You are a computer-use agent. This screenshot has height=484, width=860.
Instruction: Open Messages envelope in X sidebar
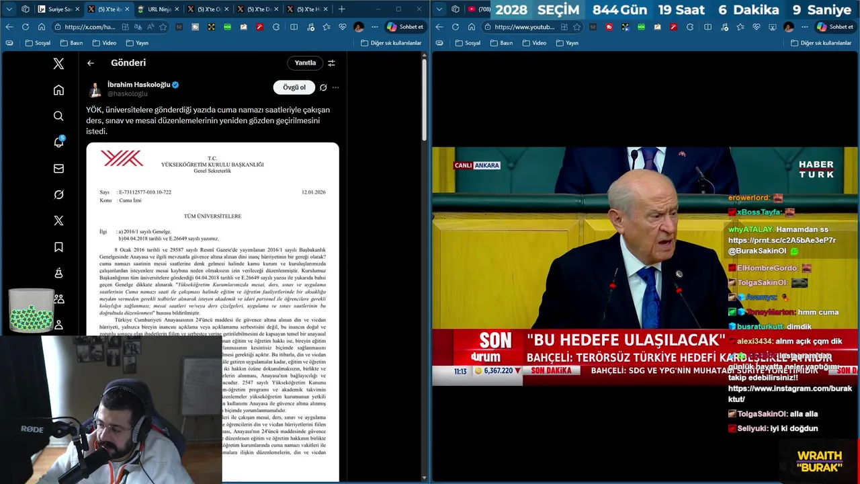(x=58, y=169)
